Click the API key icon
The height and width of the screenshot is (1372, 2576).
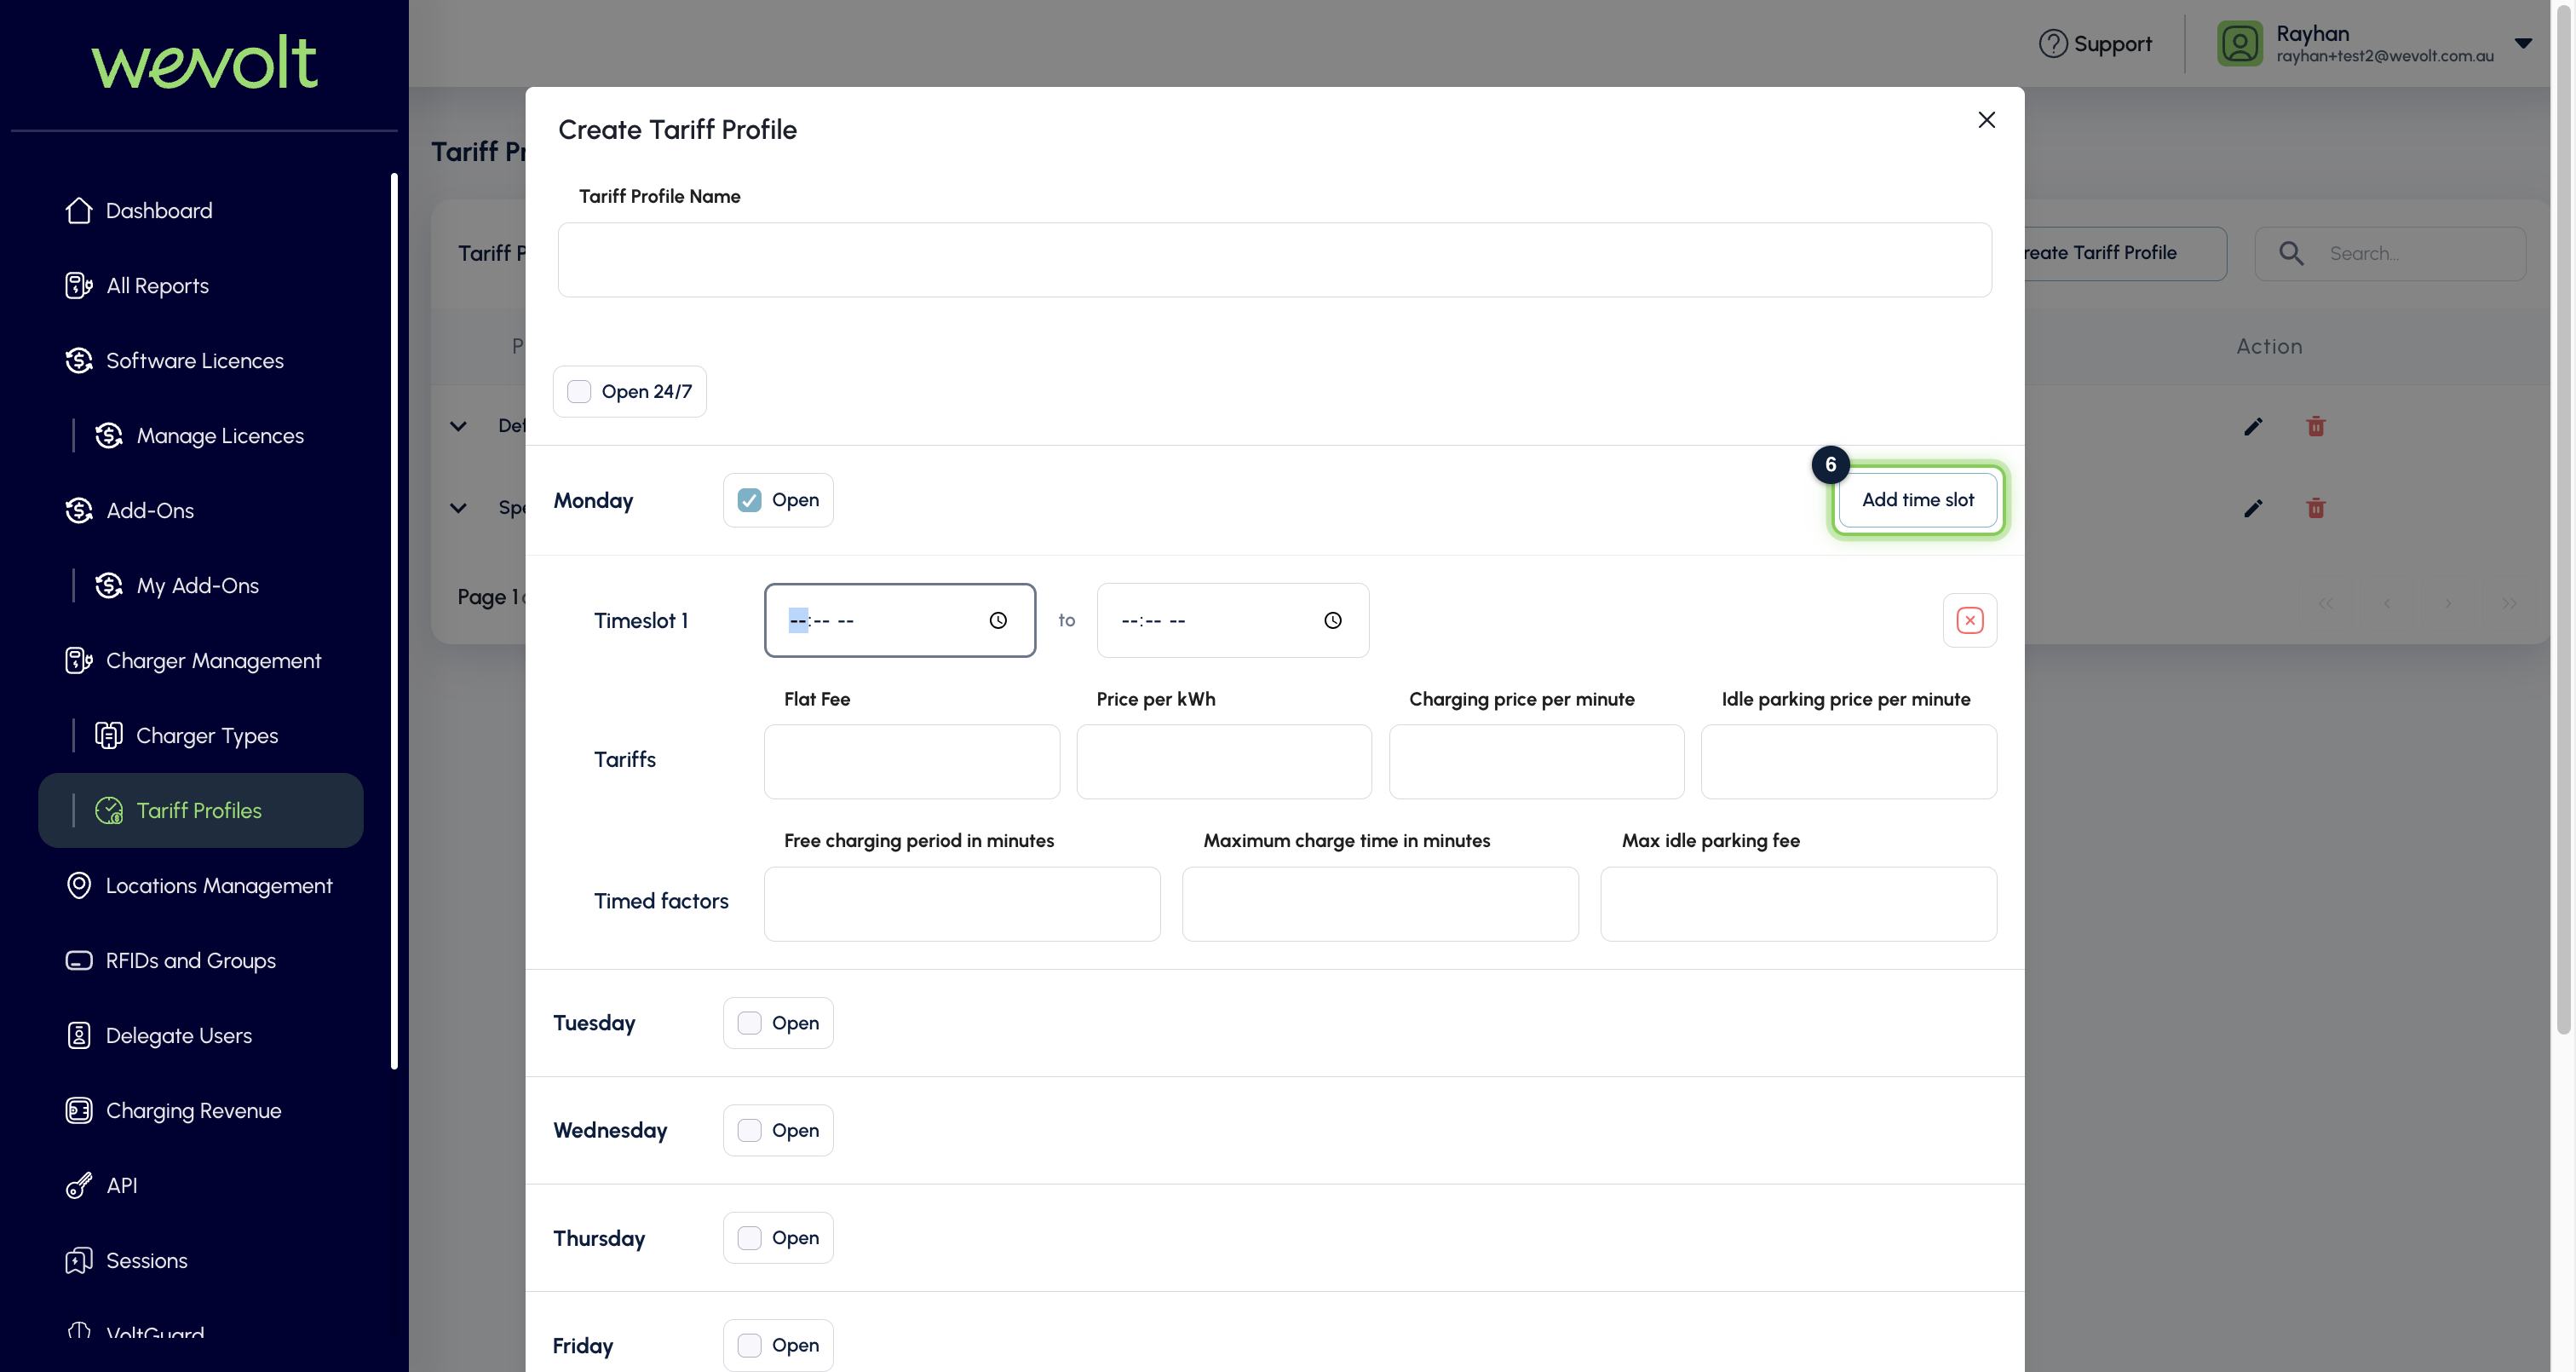point(78,1186)
